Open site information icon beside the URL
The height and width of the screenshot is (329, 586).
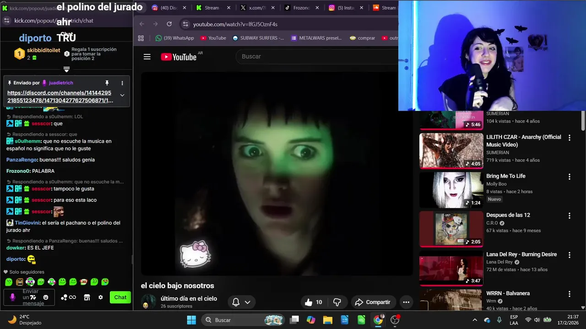(185, 24)
